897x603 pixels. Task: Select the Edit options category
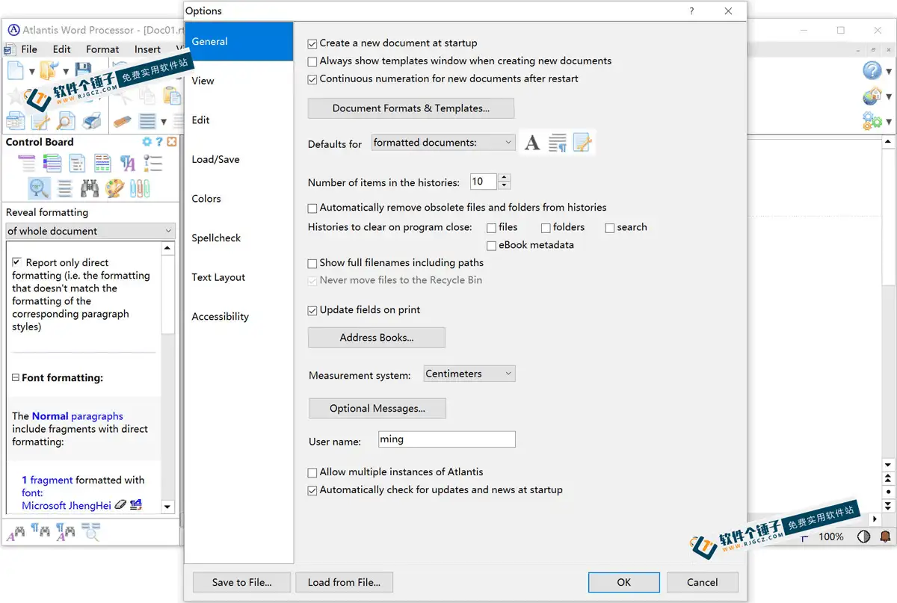tap(238, 120)
